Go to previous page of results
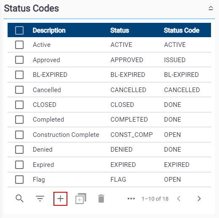 point(179,199)
